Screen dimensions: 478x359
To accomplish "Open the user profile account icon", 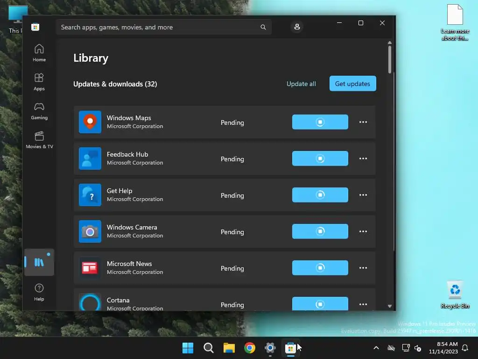I will pos(297,27).
